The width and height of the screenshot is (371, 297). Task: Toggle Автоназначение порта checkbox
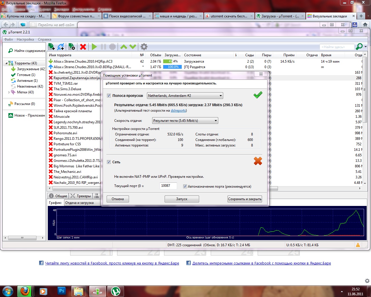[185, 186]
